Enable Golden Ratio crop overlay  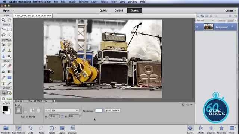32,110
